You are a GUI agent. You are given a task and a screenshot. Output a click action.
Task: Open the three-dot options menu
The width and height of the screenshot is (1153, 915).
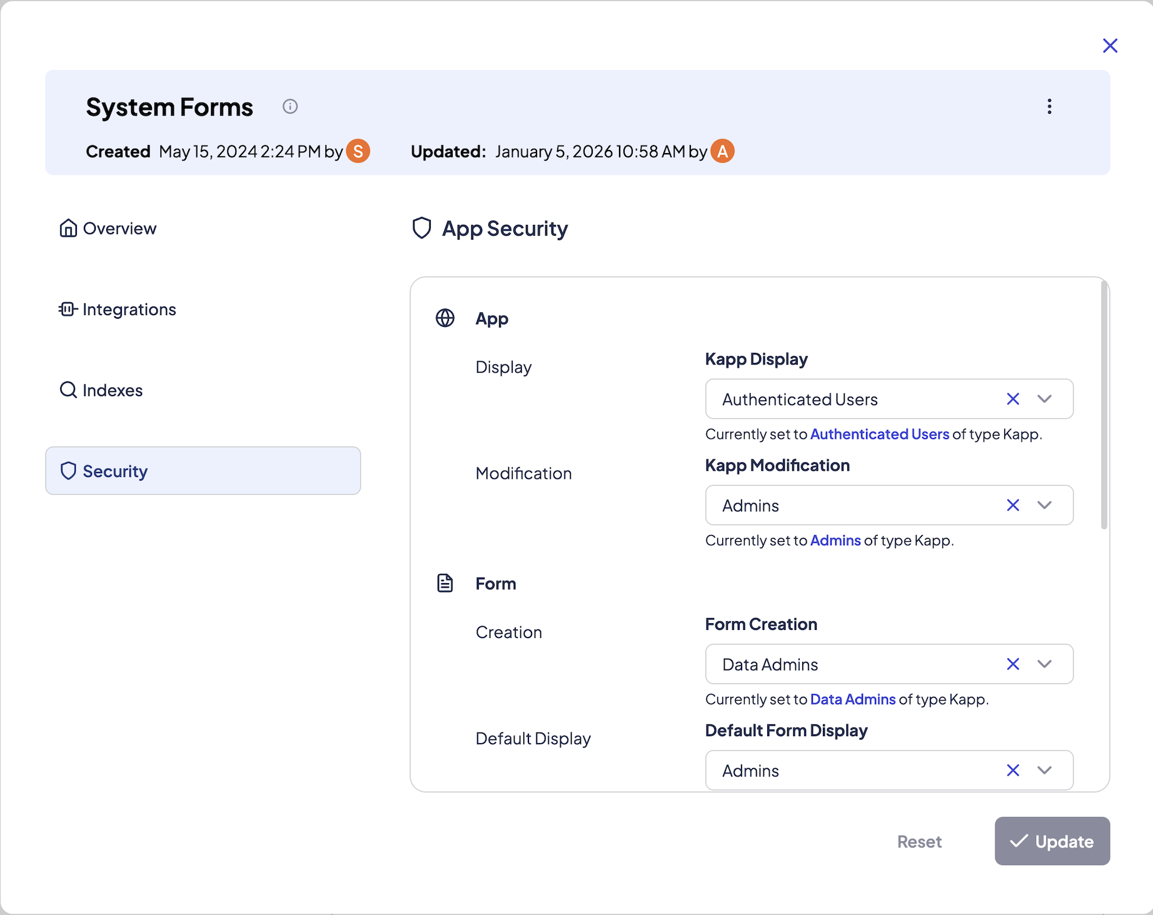[1049, 107]
